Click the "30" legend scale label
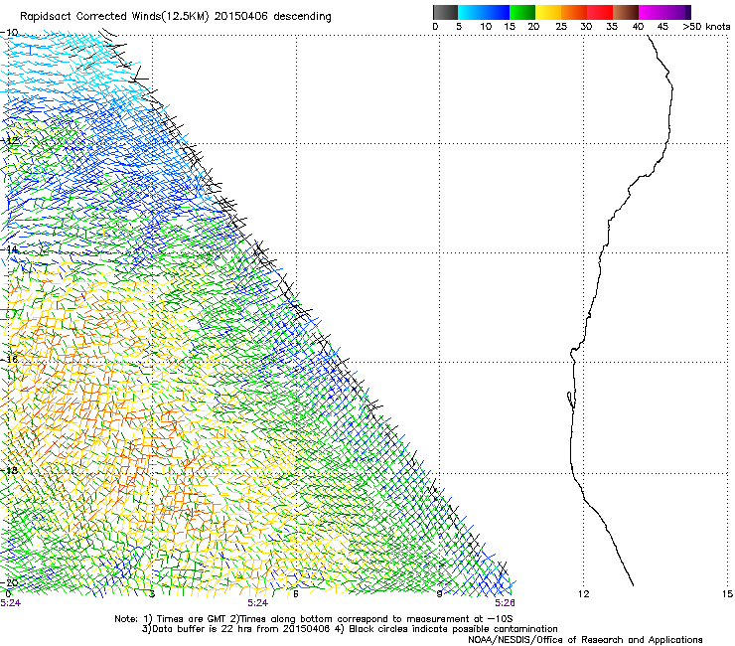 coord(586,27)
